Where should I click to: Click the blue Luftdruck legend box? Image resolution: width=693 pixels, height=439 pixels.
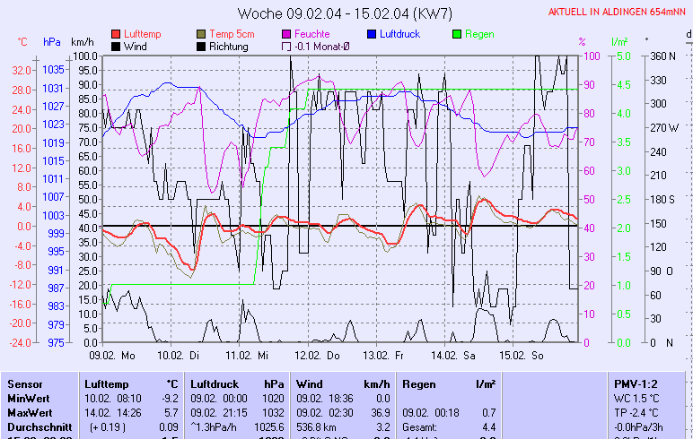point(373,34)
